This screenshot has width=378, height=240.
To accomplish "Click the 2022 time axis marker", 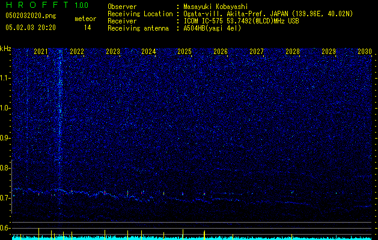I will click(x=77, y=52).
